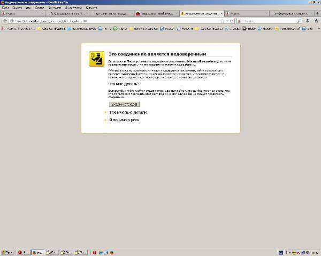Screen dimensions: 321x256
Task: Click the reload icon in the address bar
Action: (231, 21)
